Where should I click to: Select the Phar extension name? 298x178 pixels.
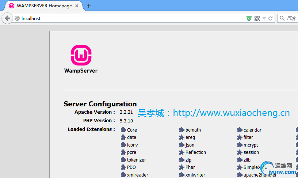pos(190,167)
